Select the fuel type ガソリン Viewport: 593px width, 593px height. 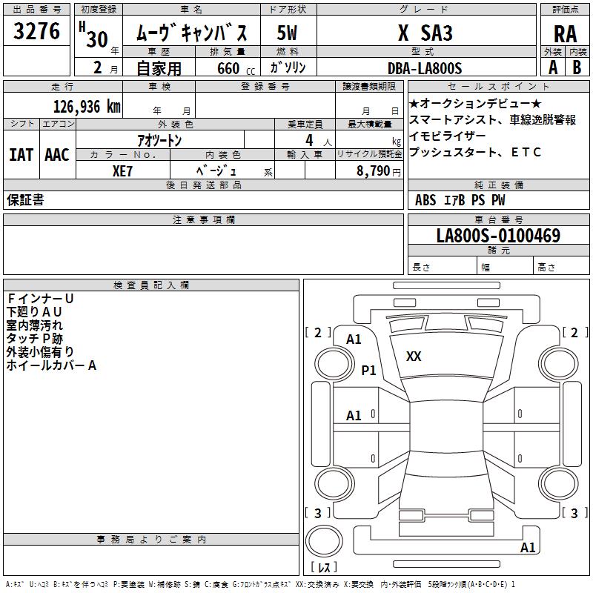pyautogui.click(x=288, y=67)
